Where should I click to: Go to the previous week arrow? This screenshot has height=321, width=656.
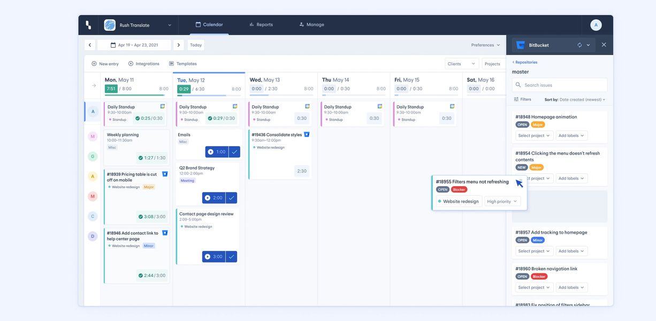click(89, 45)
